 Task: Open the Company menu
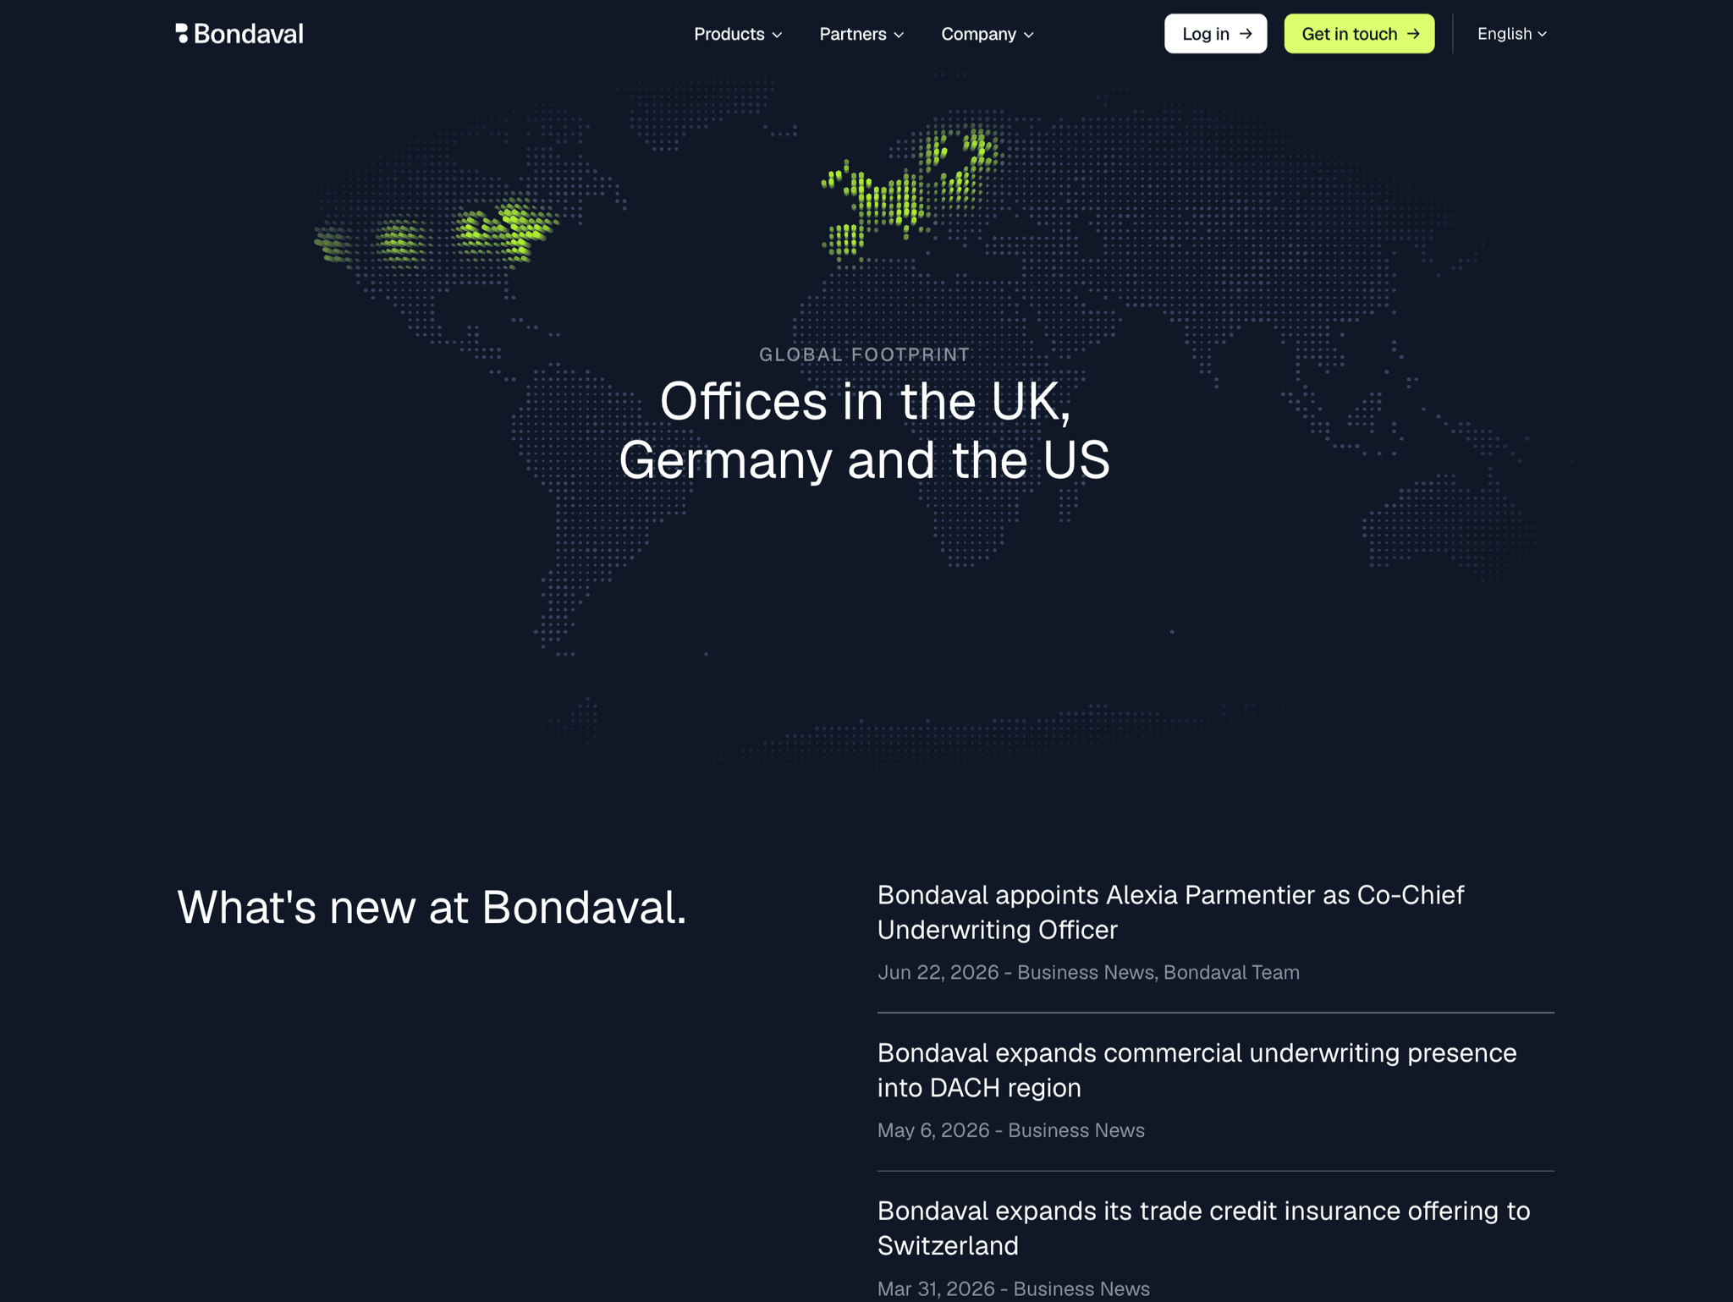click(988, 34)
